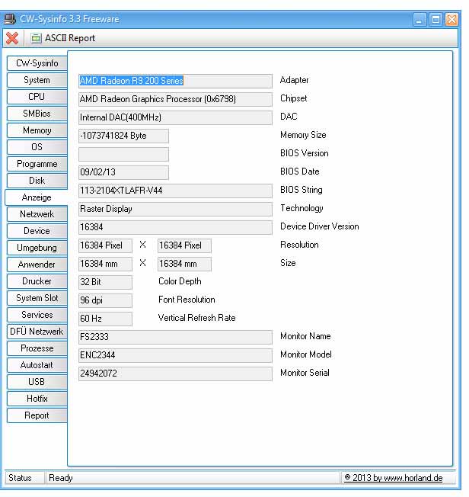Image resolution: width=469 pixels, height=497 pixels.
Task: Open the Autostart tab
Action: (x=37, y=365)
